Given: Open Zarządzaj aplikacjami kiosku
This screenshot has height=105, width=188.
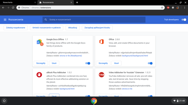Looking at the screenshot, I should (x=97, y=28).
